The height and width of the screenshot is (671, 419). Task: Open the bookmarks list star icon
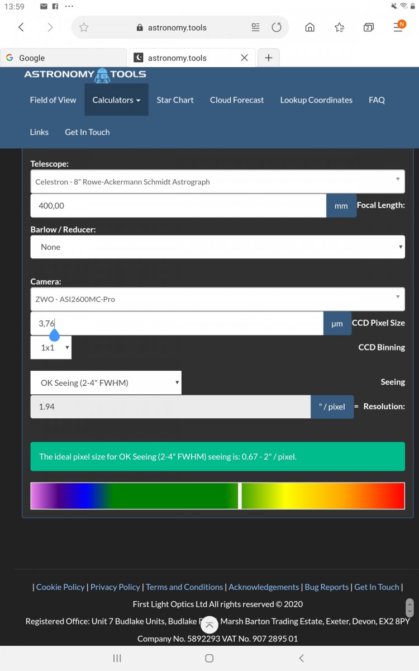pos(339,27)
